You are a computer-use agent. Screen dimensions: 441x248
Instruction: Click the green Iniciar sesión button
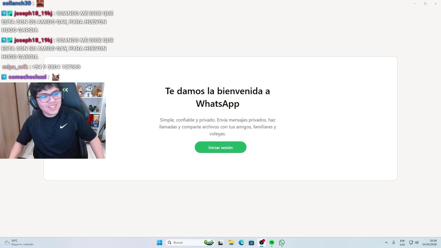[220, 147]
